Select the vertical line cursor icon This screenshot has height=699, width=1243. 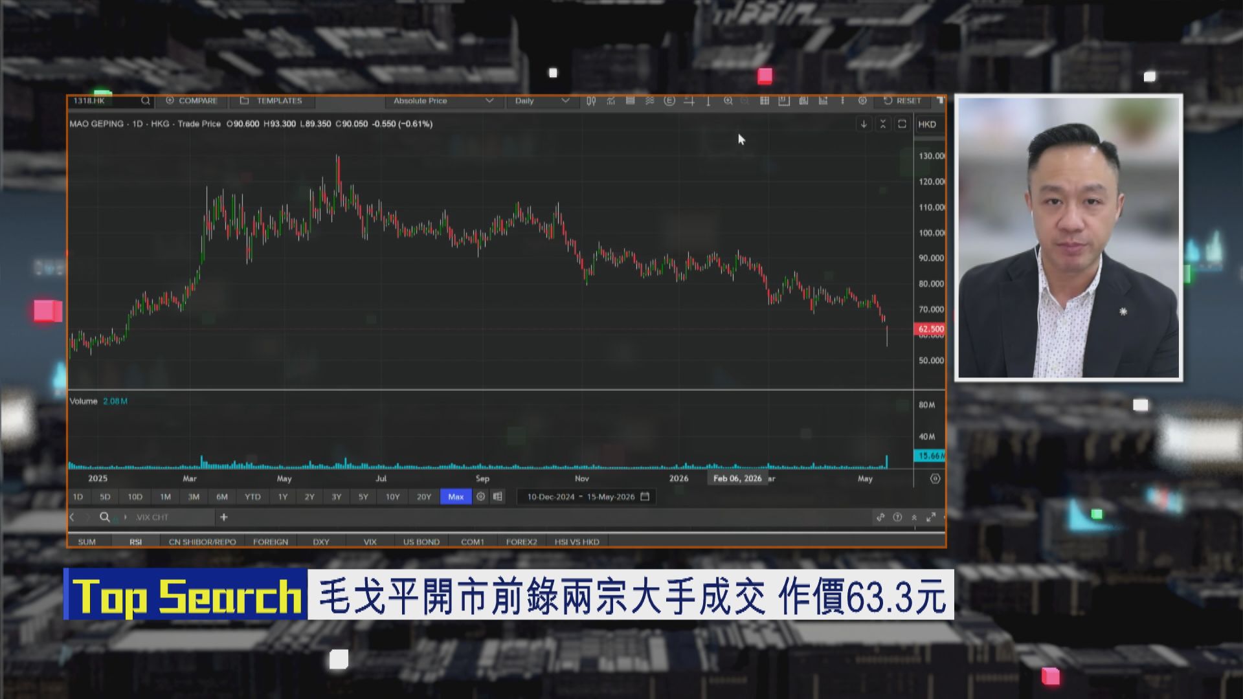(x=708, y=101)
